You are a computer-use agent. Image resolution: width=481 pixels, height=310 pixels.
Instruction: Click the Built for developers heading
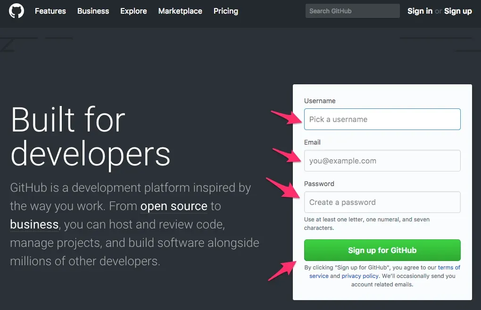90,137
